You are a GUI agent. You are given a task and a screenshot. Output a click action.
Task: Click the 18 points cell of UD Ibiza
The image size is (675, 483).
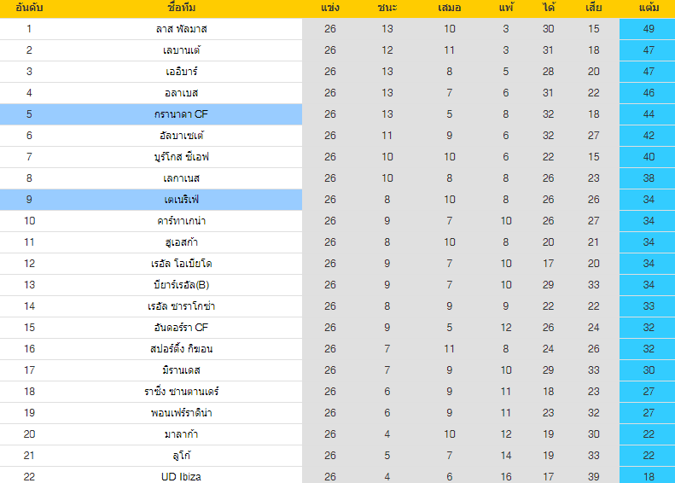click(647, 474)
